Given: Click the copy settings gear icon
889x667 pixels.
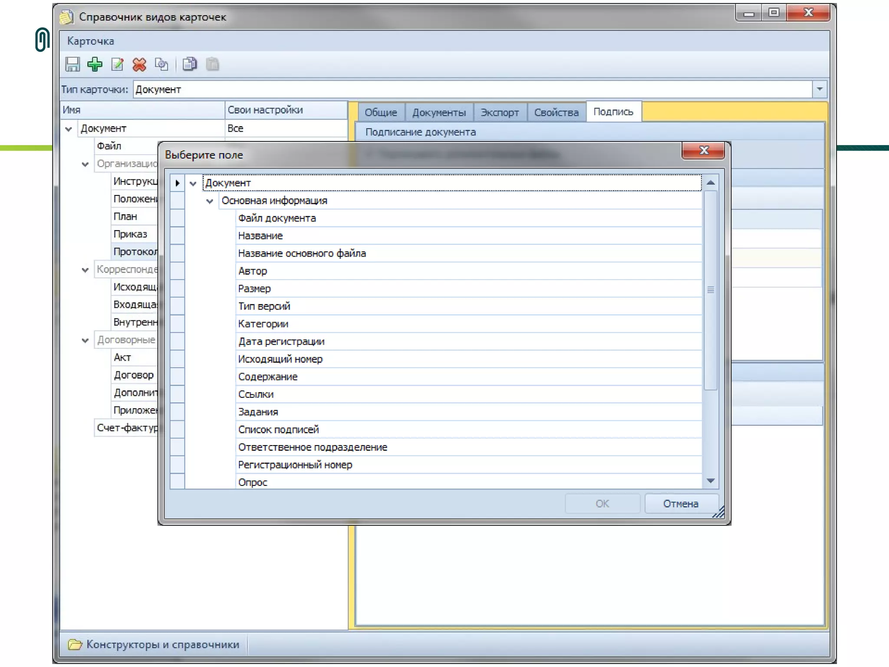Looking at the screenshot, I should [x=161, y=64].
